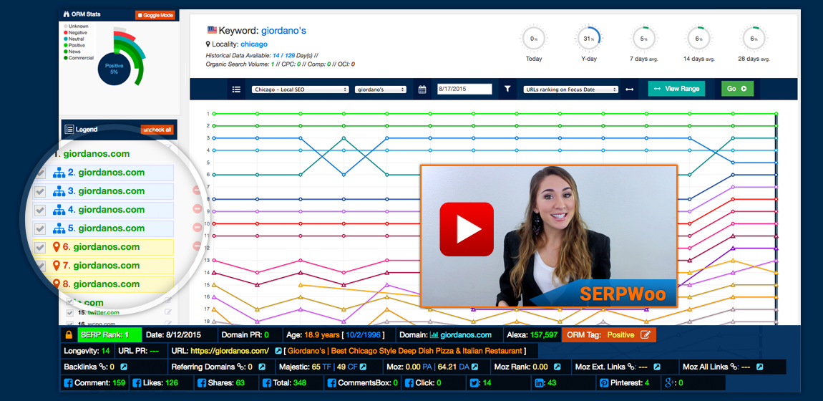Click the green SERP Rank: 1 label

(109, 335)
